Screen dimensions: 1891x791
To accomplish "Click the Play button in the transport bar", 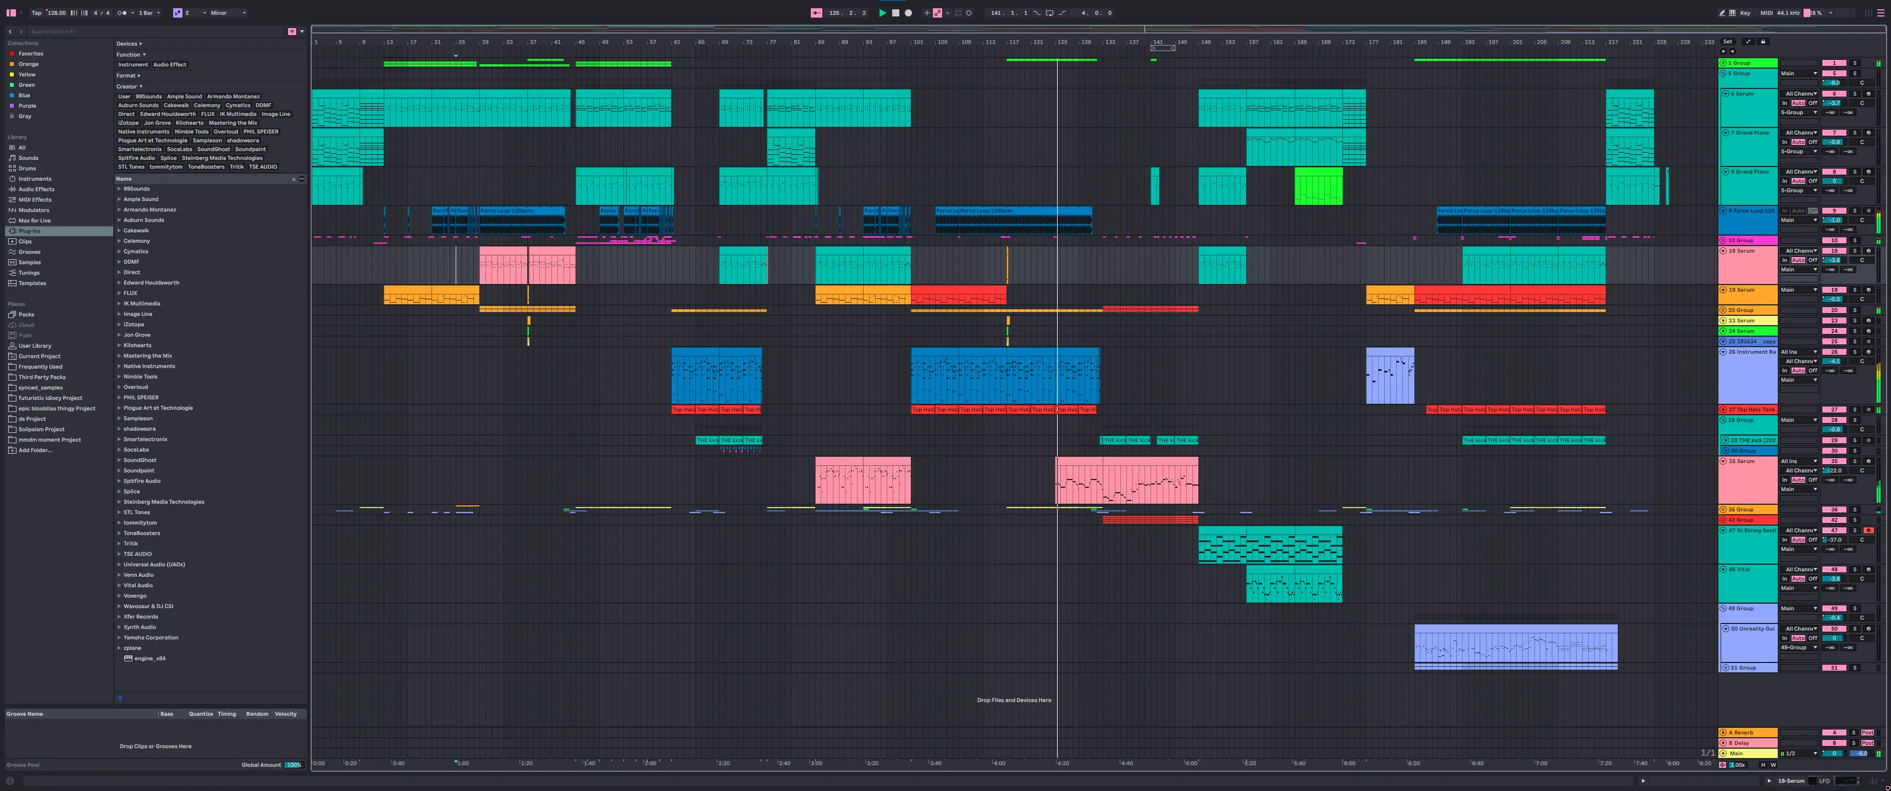I will pos(883,13).
